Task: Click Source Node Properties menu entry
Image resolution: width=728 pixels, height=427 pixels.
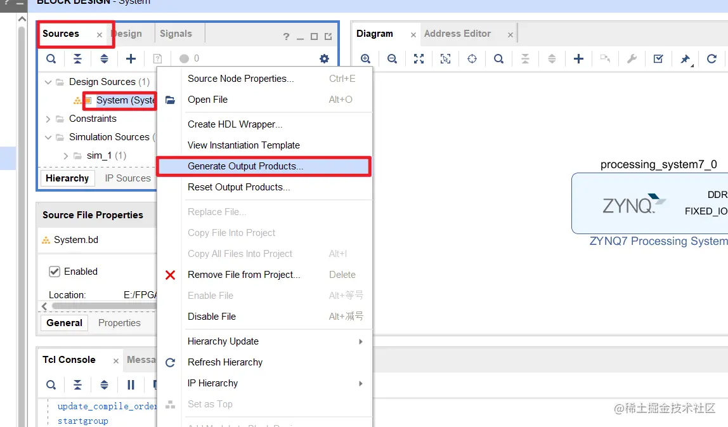Action: click(264, 79)
